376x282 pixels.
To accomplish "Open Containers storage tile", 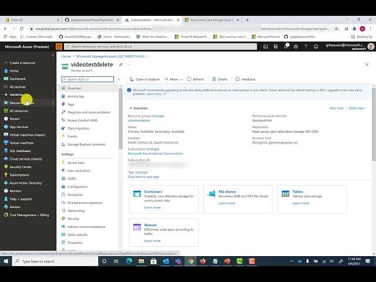I will click(153, 192).
